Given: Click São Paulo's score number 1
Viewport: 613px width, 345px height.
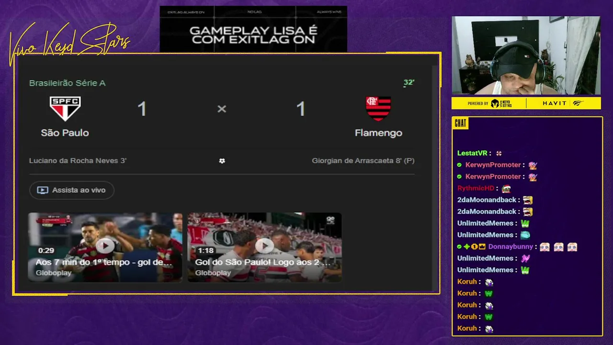Looking at the screenshot, I should click(x=142, y=109).
